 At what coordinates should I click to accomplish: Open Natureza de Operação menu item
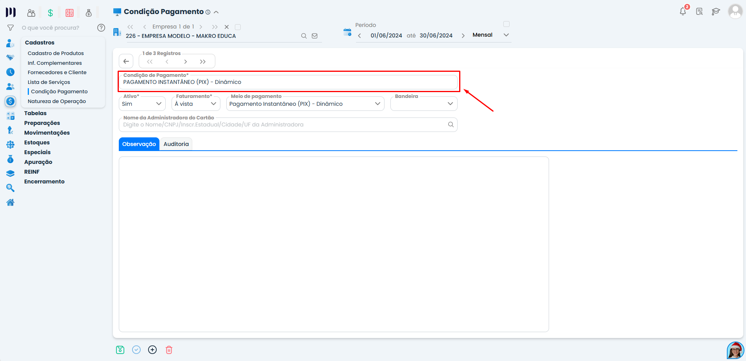coord(57,101)
